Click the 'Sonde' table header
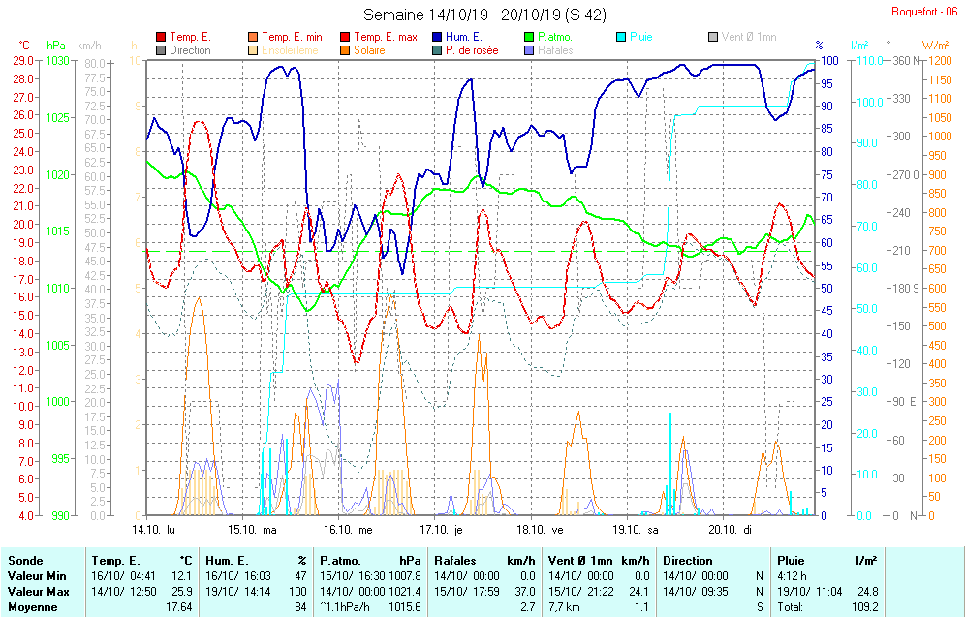This screenshot has width=965, height=617. pos(25,561)
